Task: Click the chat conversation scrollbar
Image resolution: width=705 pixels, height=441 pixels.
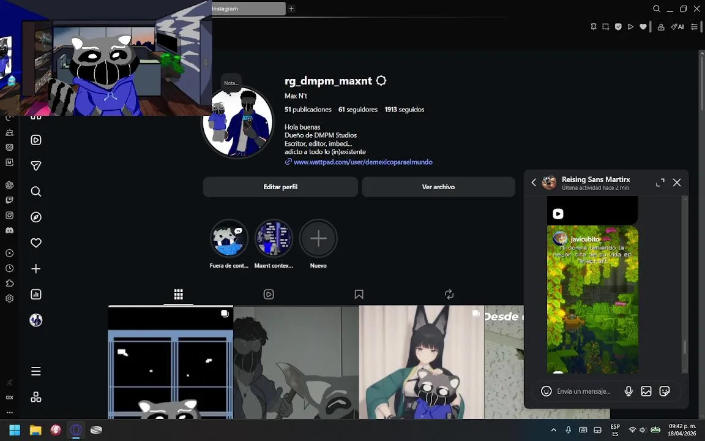Action: point(685,347)
